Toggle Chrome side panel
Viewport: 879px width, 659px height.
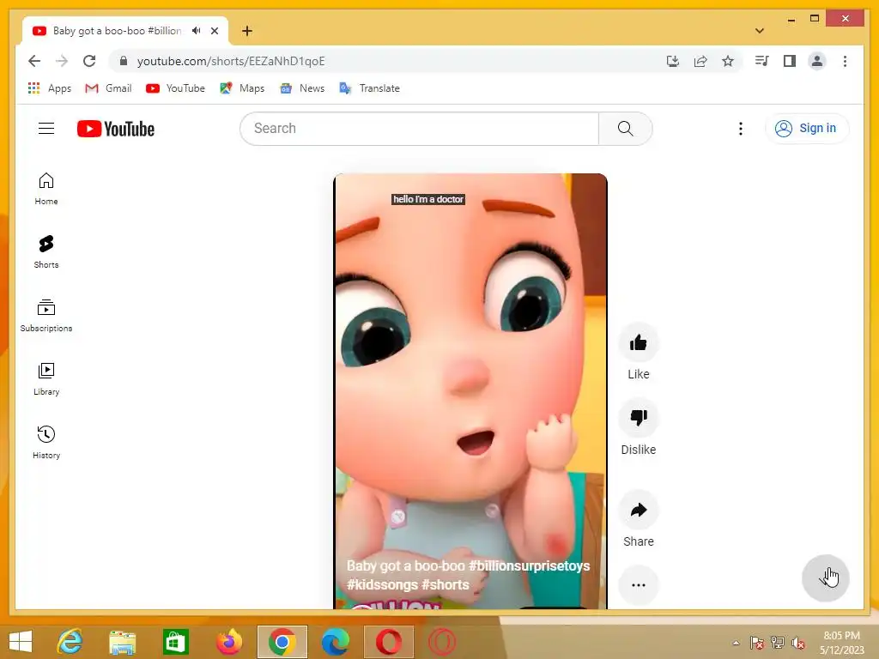(790, 61)
